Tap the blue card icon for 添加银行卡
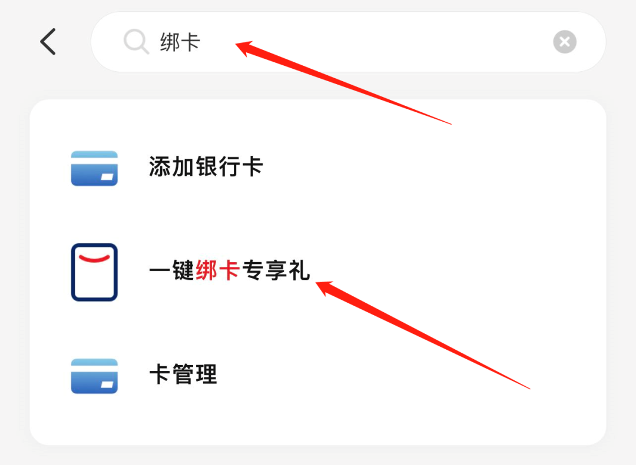This screenshot has width=636, height=465. [94, 168]
